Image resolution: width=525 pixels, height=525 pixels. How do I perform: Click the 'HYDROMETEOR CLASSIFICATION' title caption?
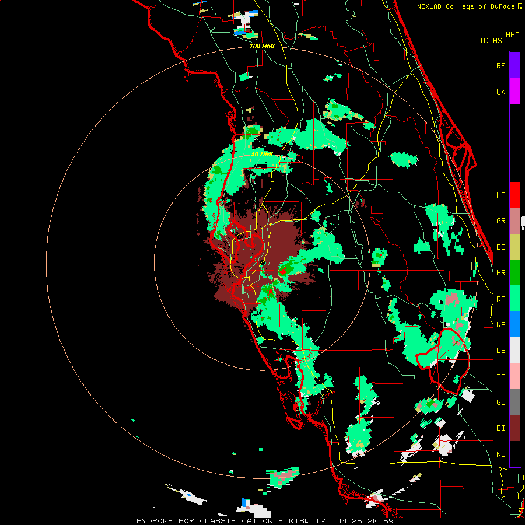[205, 521]
